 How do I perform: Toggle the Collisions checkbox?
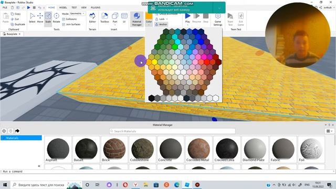pos(69,19)
